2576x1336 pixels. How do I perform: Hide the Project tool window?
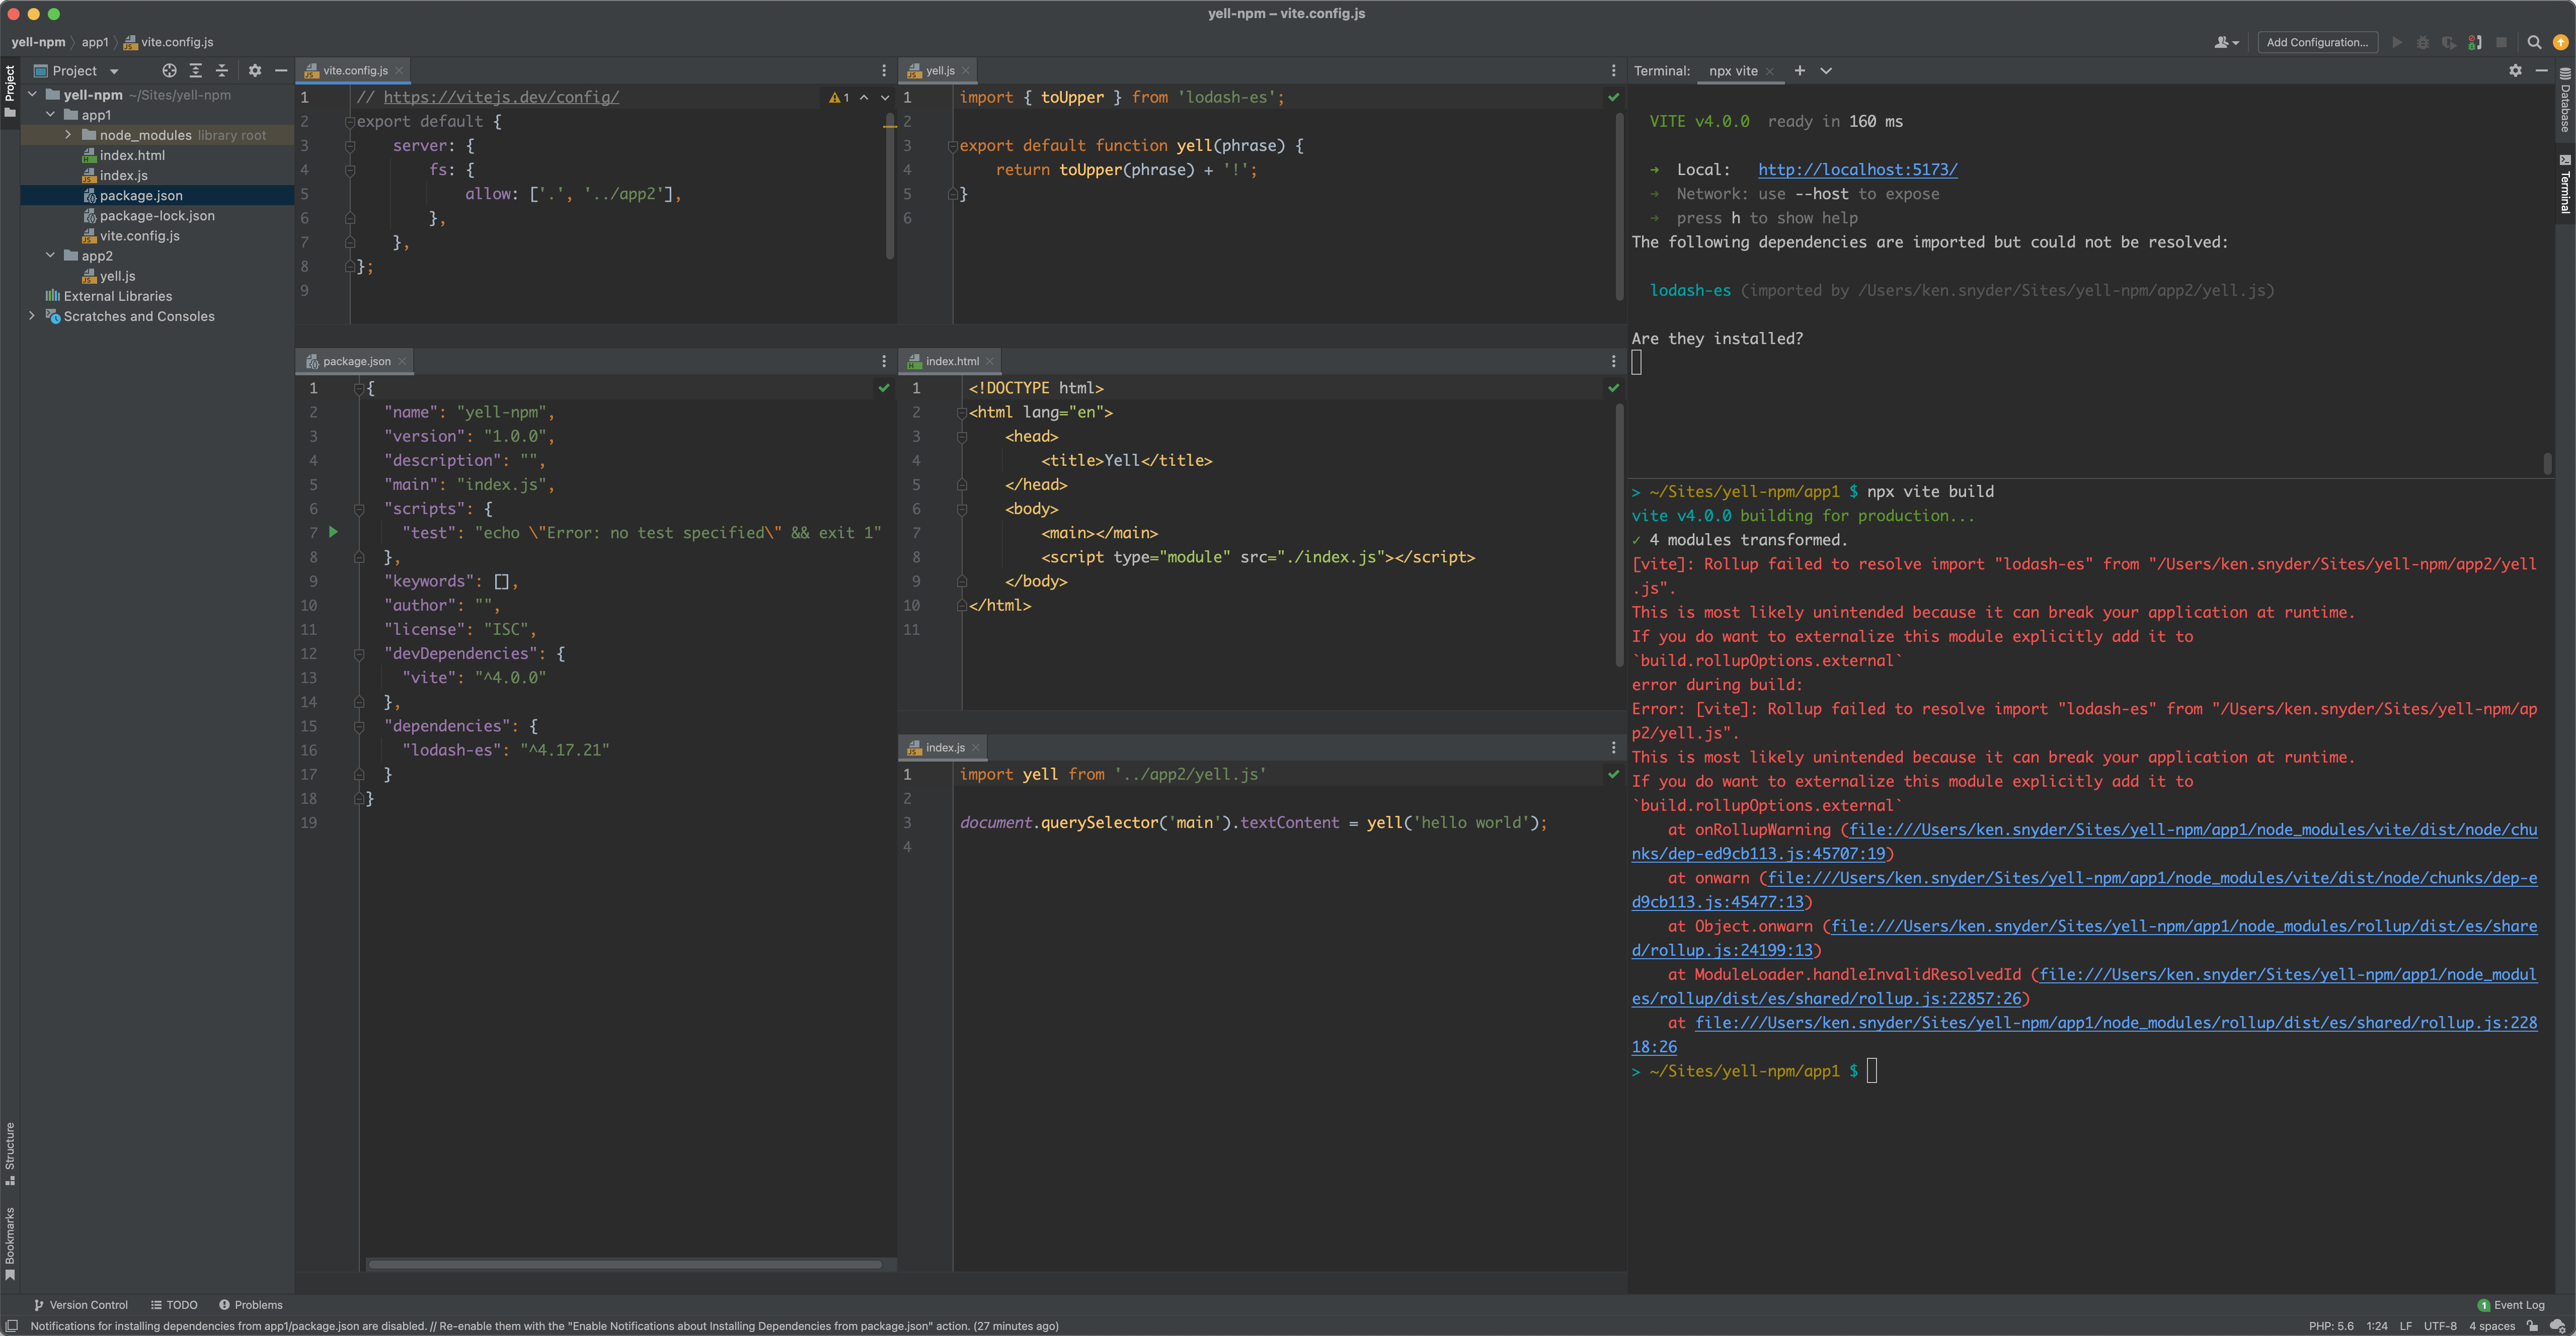click(x=281, y=71)
